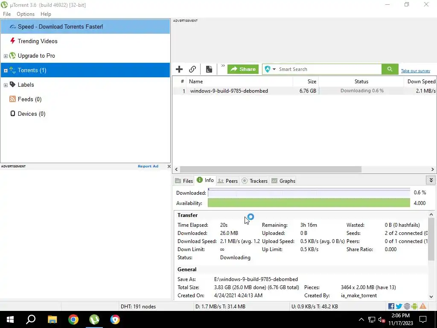Viewport: 437px width, 328px height.
Task: Click the Add Torrent from URL link icon
Action: click(192, 69)
